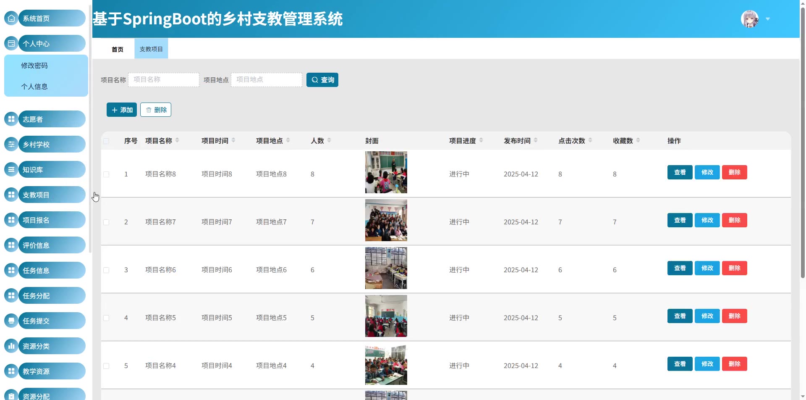Focus the 项目名称 search input field
The height and width of the screenshot is (400, 806).
pos(164,80)
